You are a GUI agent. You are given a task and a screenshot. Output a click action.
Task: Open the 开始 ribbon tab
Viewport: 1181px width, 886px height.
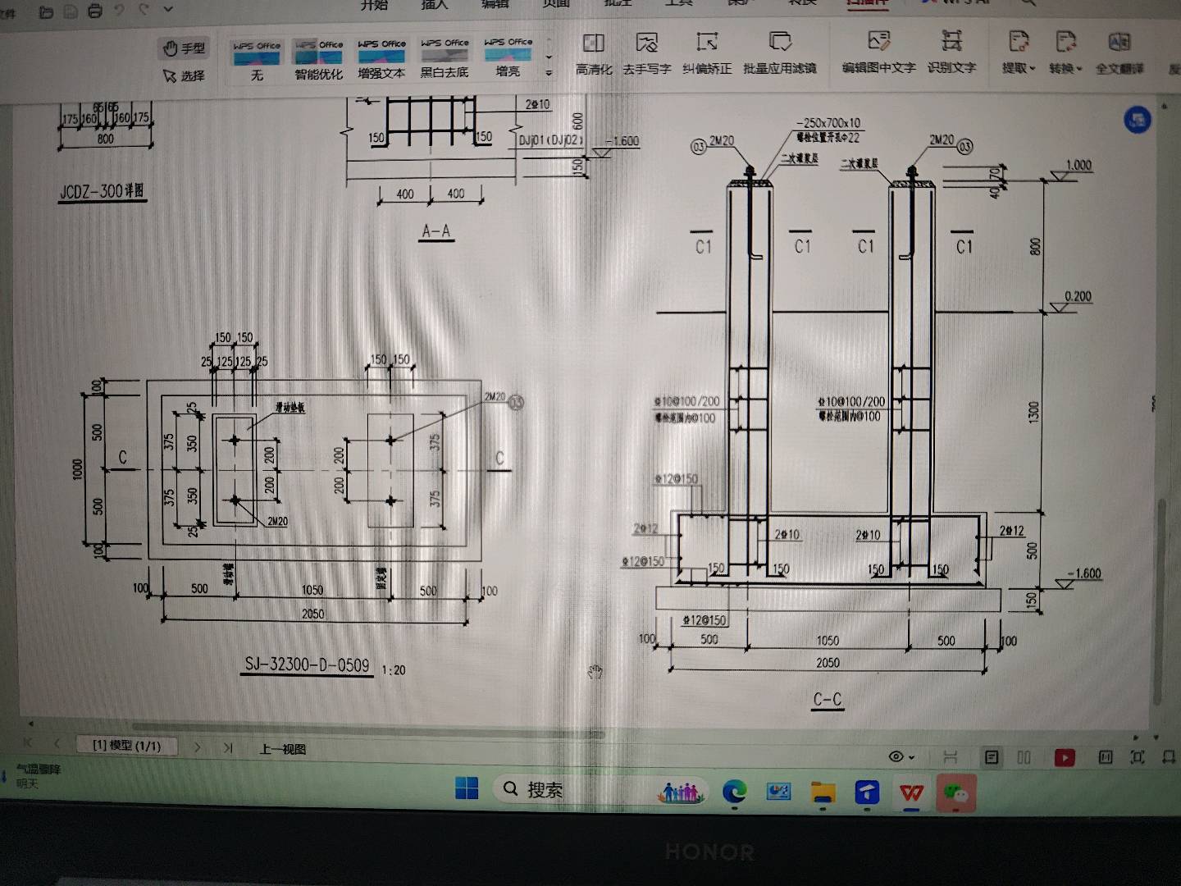coord(374,5)
